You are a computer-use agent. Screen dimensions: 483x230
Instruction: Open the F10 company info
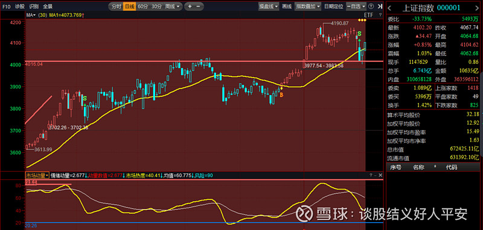click(x=6, y=6)
